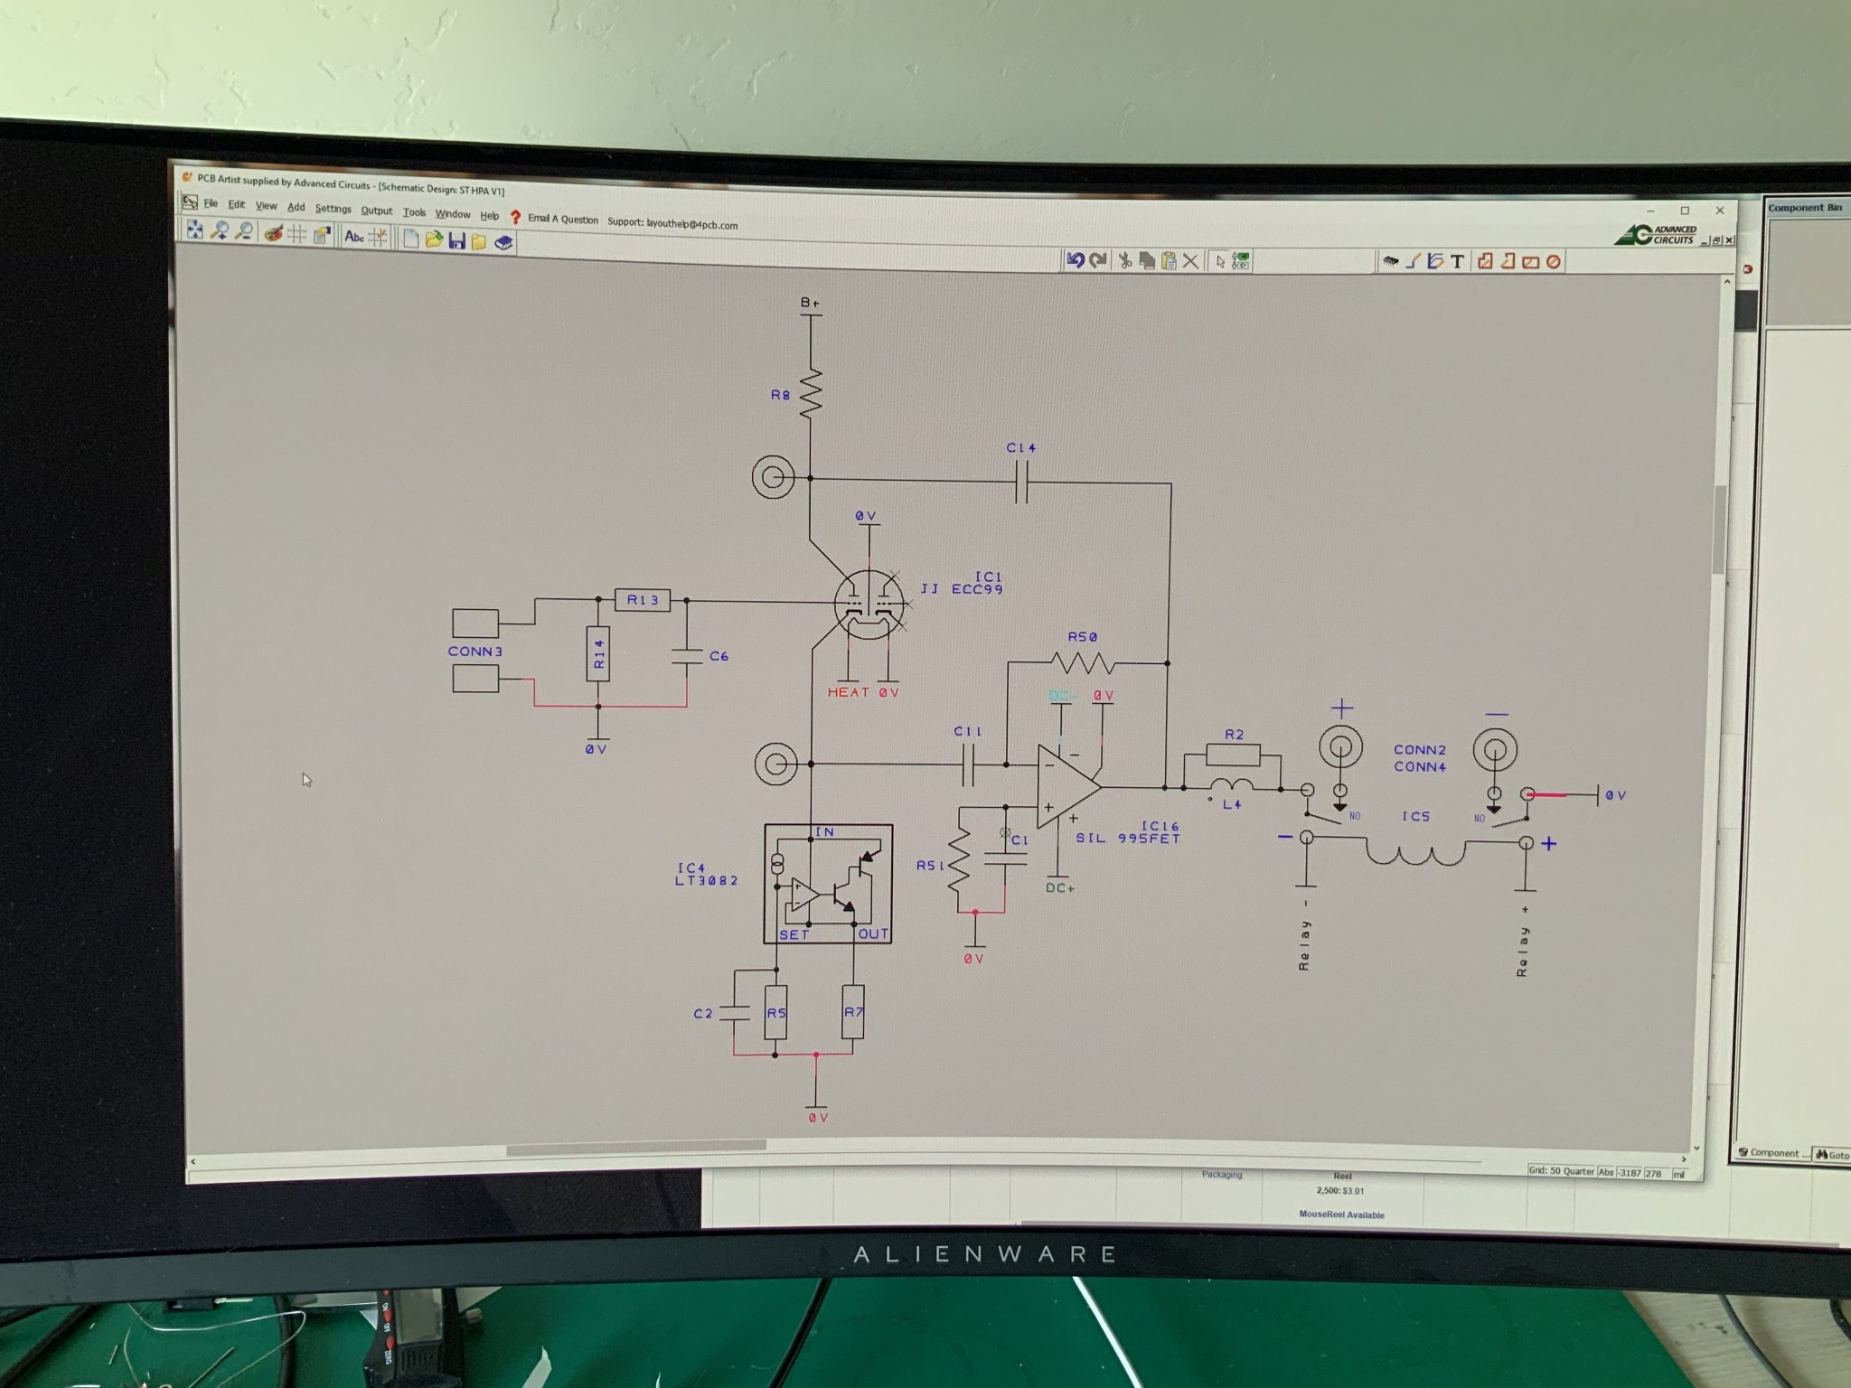Click the red question mark help icon
This screenshot has width=1851, height=1388.
[515, 217]
